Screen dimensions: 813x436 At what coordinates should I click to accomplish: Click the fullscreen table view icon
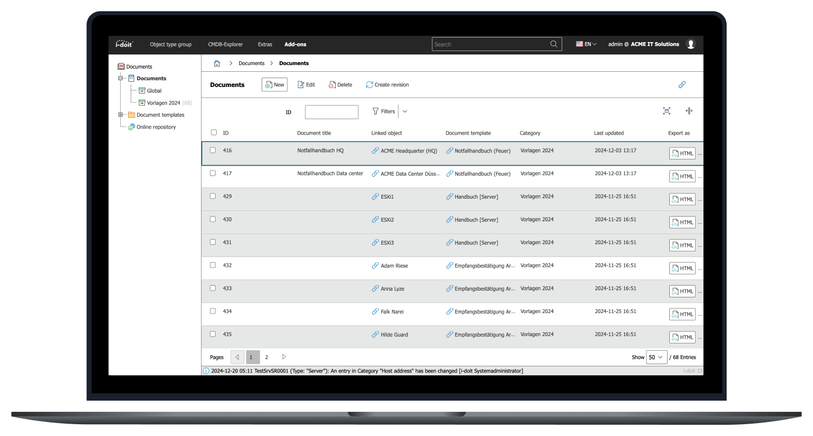pyautogui.click(x=666, y=111)
